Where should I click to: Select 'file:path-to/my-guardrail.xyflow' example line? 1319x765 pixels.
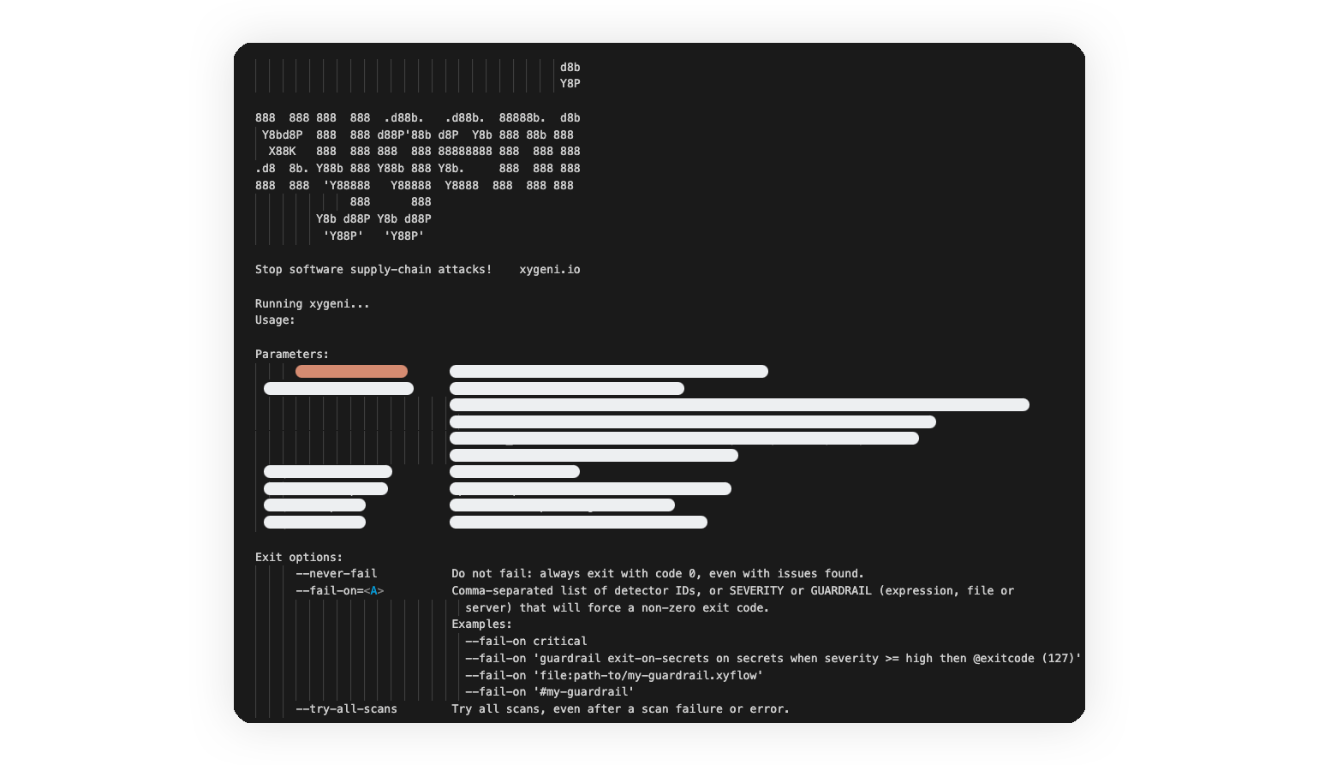click(614, 676)
